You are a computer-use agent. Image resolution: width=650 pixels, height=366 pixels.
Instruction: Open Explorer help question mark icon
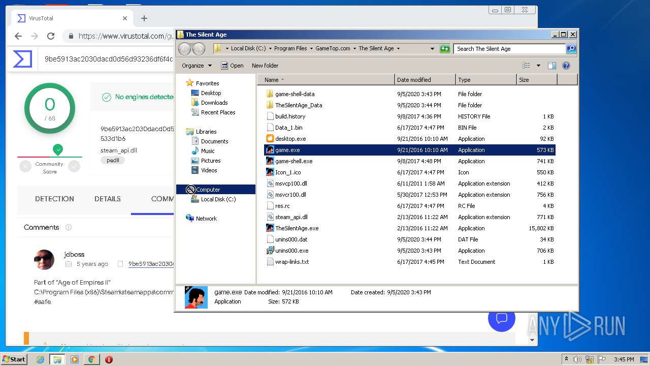click(566, 66)
